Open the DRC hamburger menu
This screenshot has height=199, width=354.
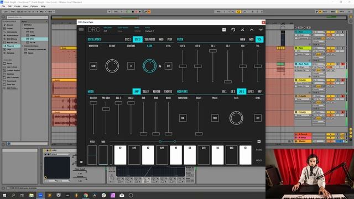coord(81,29)
